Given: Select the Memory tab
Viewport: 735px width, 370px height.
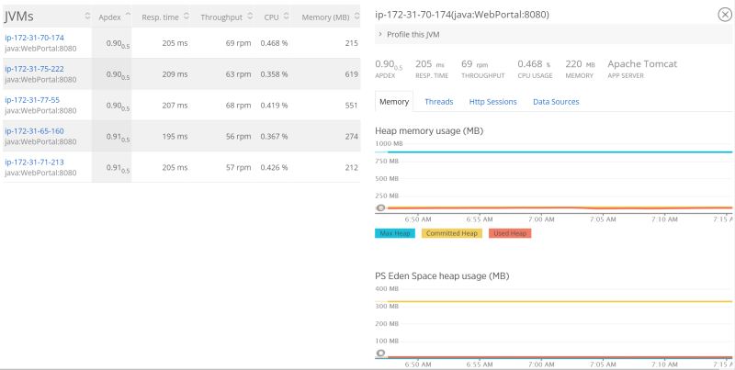Looking at the screenshot, I should click(x=394, y=102).
